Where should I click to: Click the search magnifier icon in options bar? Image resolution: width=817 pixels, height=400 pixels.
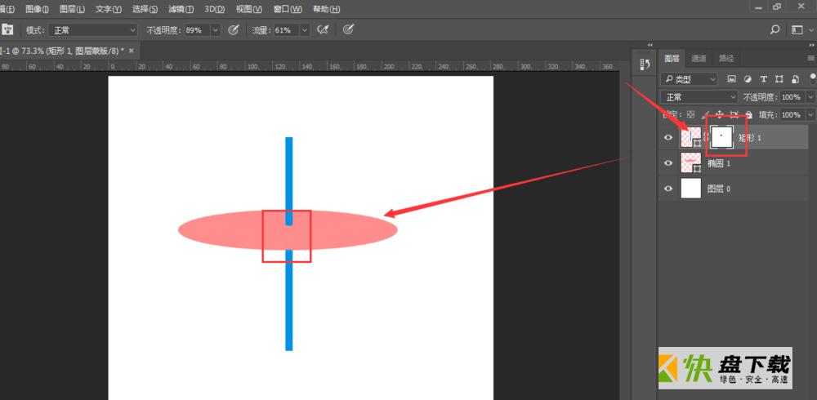coord(775,30)
